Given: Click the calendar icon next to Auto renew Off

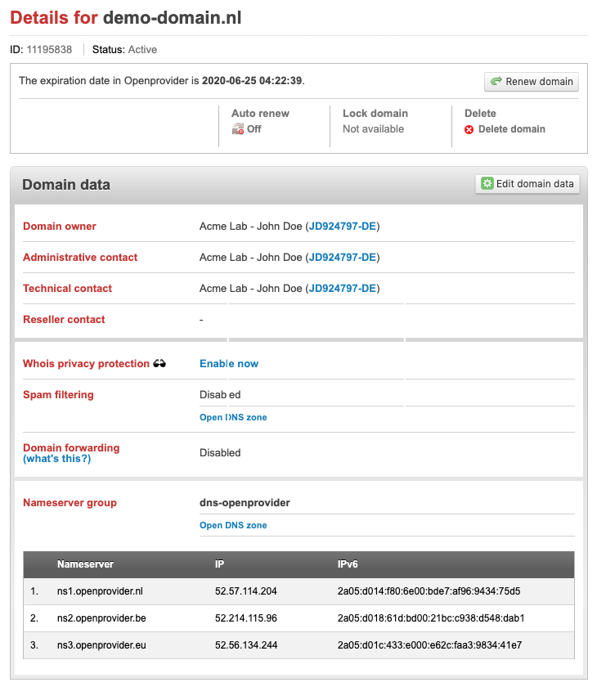Looking at the screenshot, I should (237, 129).
